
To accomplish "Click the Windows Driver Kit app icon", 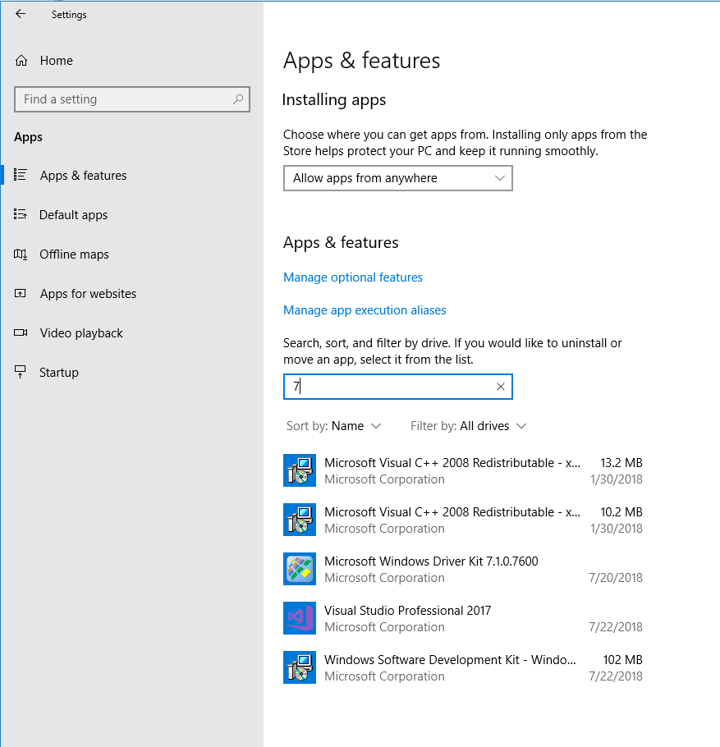I will pyautogui.click(x=300, y=569).
